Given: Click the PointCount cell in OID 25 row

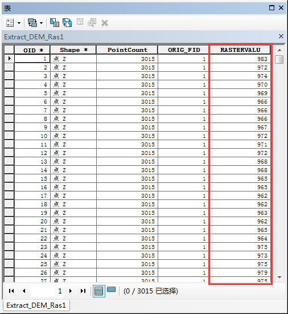Looking at the screenshot, I should (x=127, y=264).
